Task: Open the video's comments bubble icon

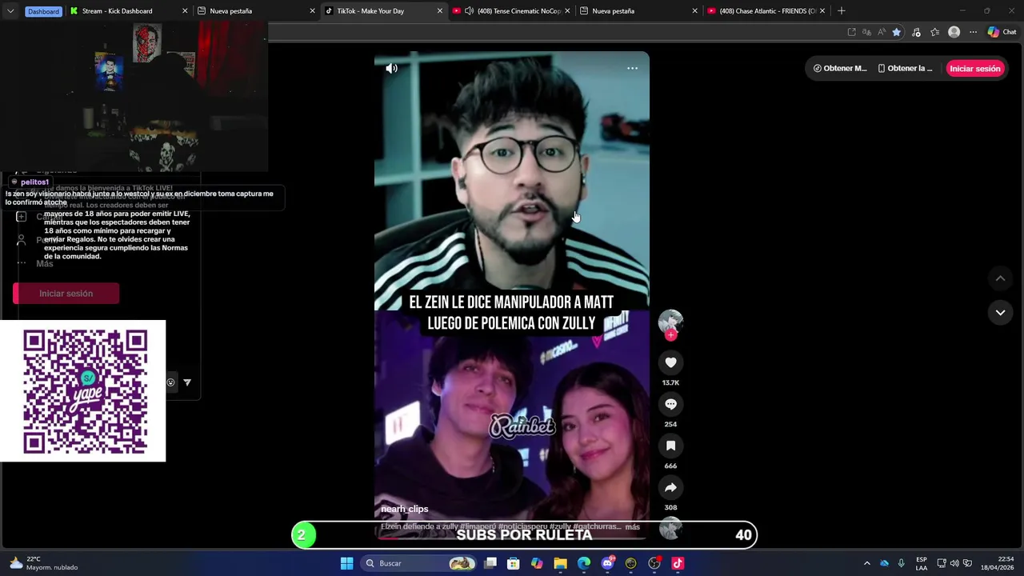Action: pyautogui.click(x=670, y=404)
